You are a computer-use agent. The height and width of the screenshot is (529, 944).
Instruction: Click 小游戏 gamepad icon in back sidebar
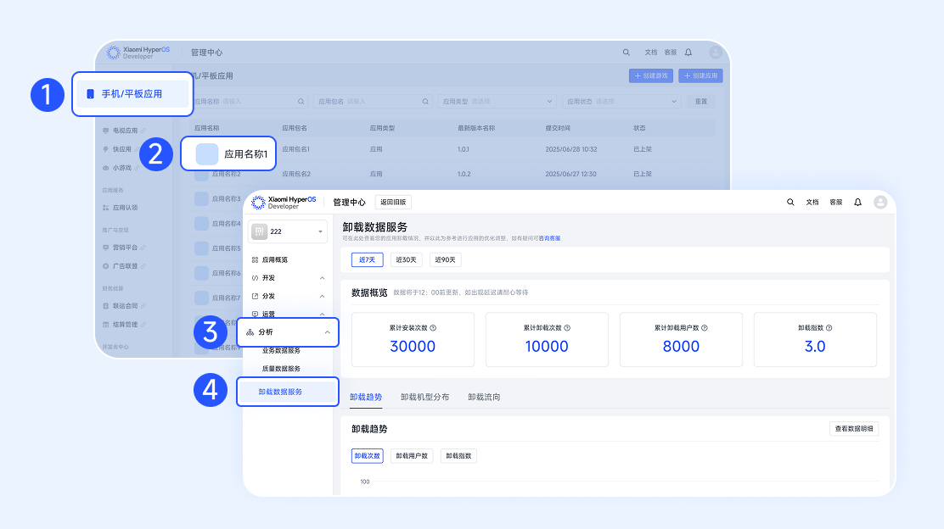(x=106, y=169)
